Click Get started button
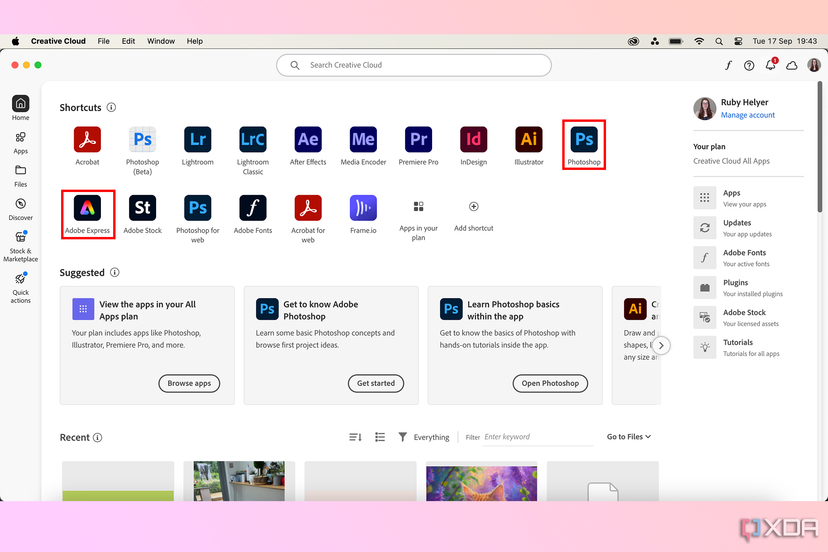This screenshot has height=552, width=828. pyautogui.click(x=376, y=383)
